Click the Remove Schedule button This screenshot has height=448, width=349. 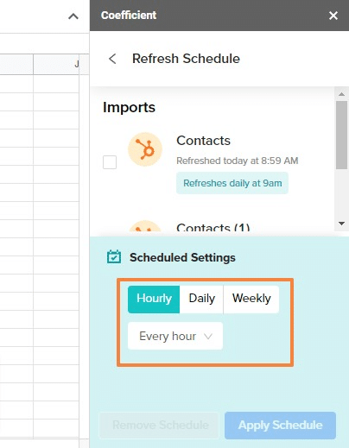coord(160,426)
